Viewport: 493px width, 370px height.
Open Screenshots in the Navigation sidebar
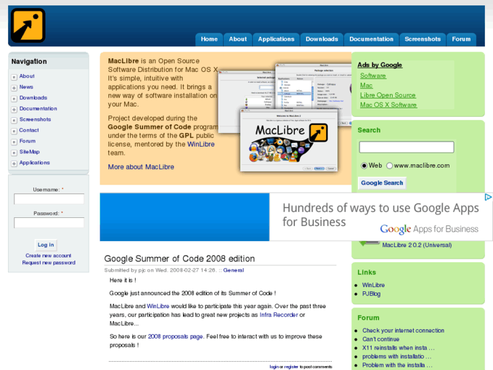coord(35,119)
